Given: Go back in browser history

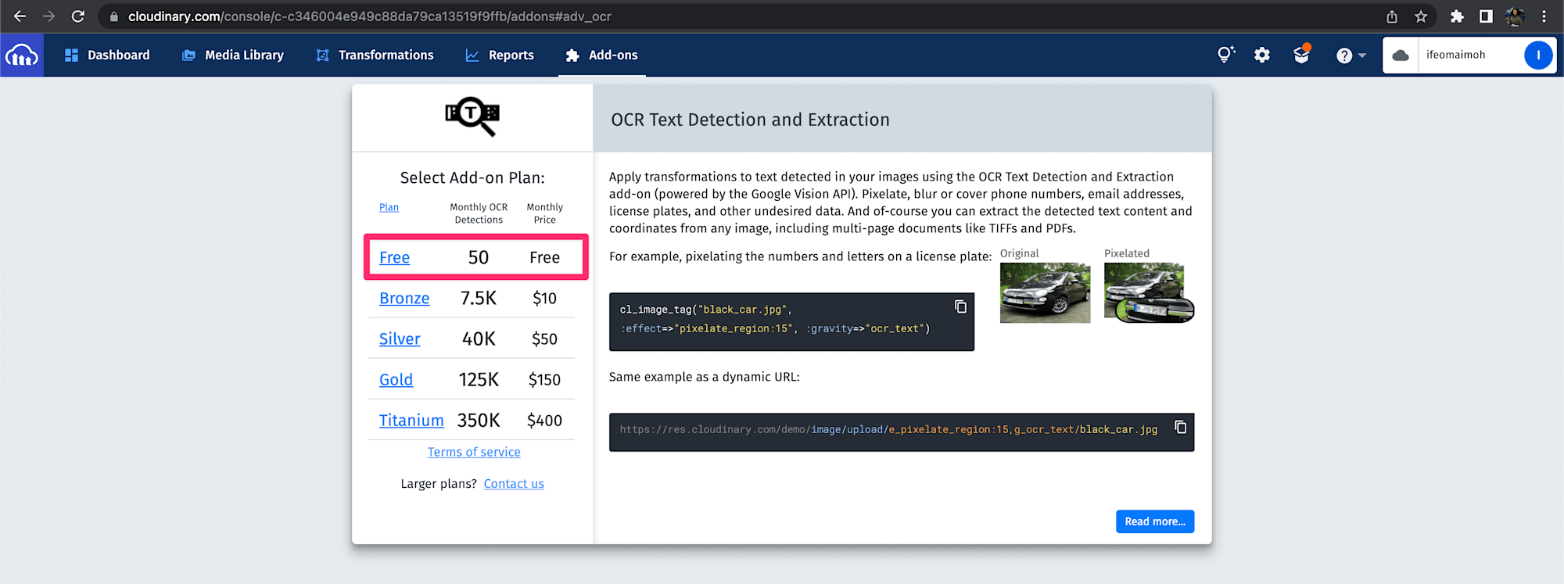Looking at the screenshot, I should tap(20, 16).
